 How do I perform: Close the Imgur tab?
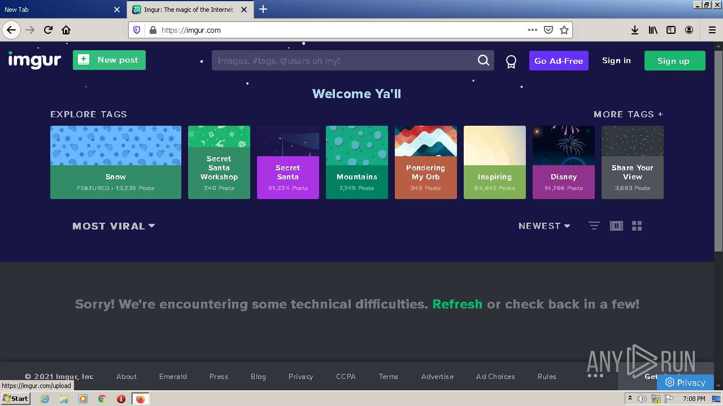pyautogui.click(x=244, y=10)
